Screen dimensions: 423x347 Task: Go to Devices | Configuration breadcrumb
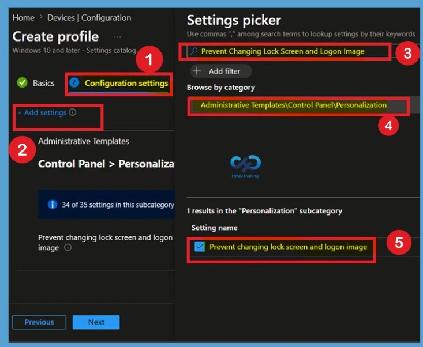pyautogui.click(x=89, y=18)
